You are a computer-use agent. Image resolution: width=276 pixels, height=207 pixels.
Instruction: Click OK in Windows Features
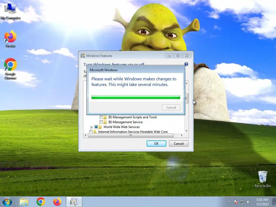[x=156, y=143]
